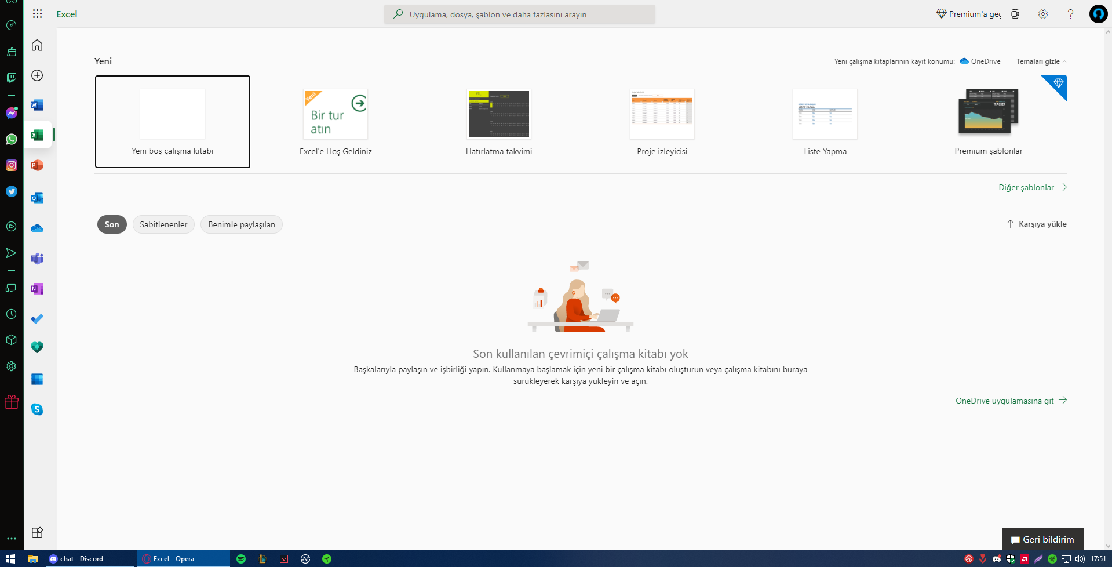Open the Geri bildirim feedback button
This screenshot has height=567, width=1112.
[1042, 539]
